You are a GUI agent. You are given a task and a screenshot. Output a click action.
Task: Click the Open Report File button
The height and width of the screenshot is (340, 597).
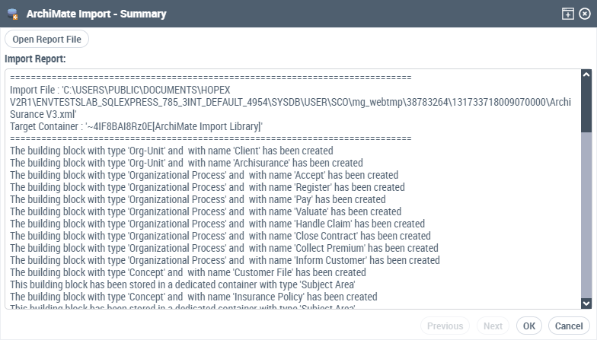point(47,39)
